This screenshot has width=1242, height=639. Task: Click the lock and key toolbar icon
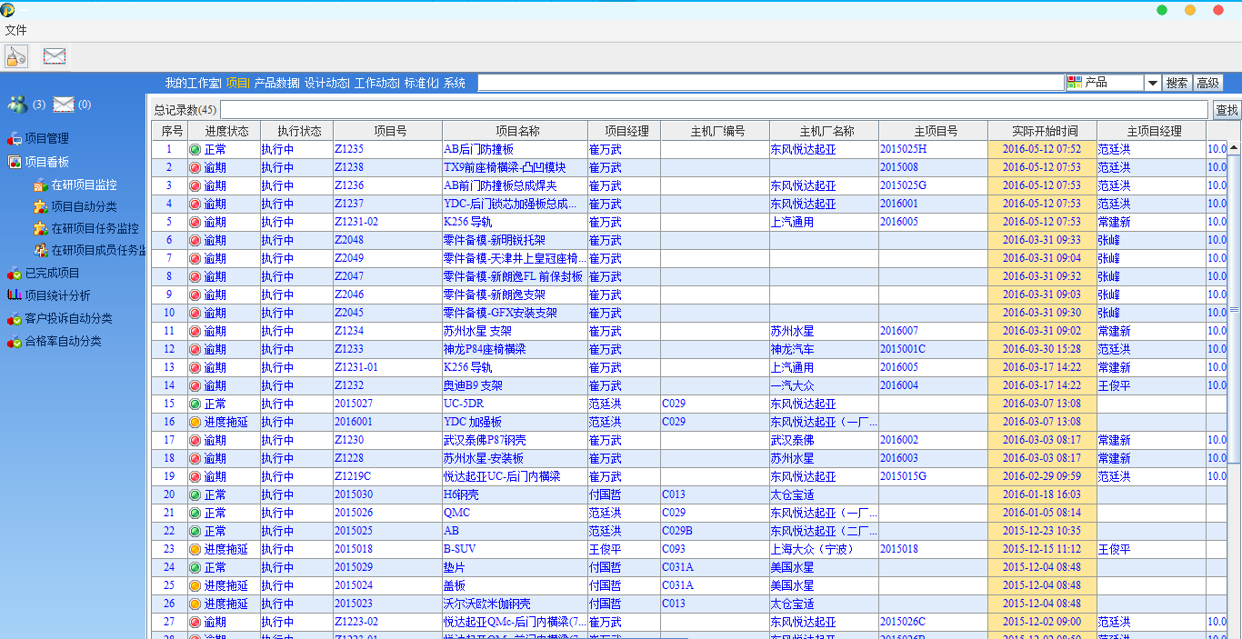click(x=16, y=56)
